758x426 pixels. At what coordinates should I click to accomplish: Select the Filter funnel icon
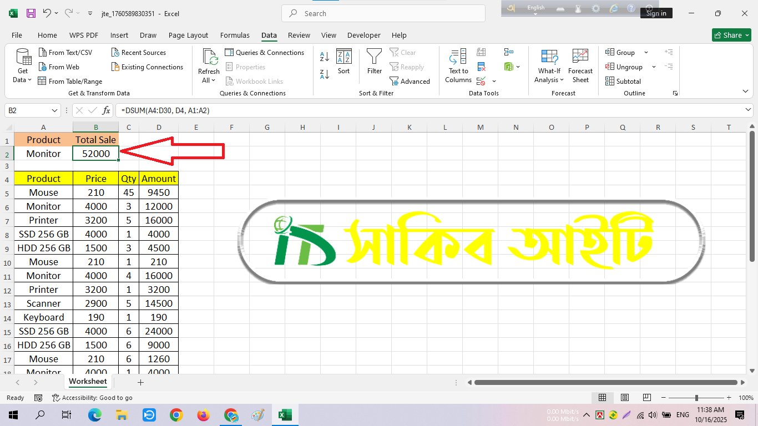pos(375,61)
